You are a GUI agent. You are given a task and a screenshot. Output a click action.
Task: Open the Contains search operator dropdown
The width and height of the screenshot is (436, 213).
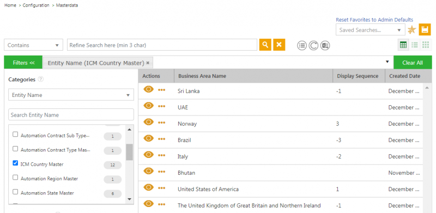pyautogui.click(x=33, y=45)
